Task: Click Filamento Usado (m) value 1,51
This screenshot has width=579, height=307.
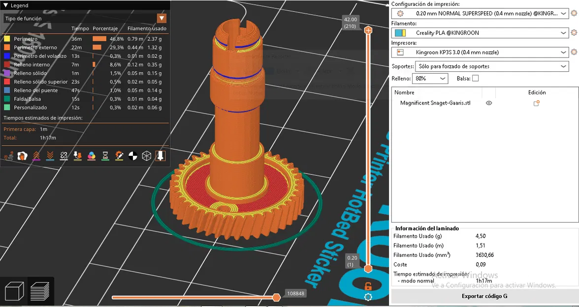Action: 481,246
